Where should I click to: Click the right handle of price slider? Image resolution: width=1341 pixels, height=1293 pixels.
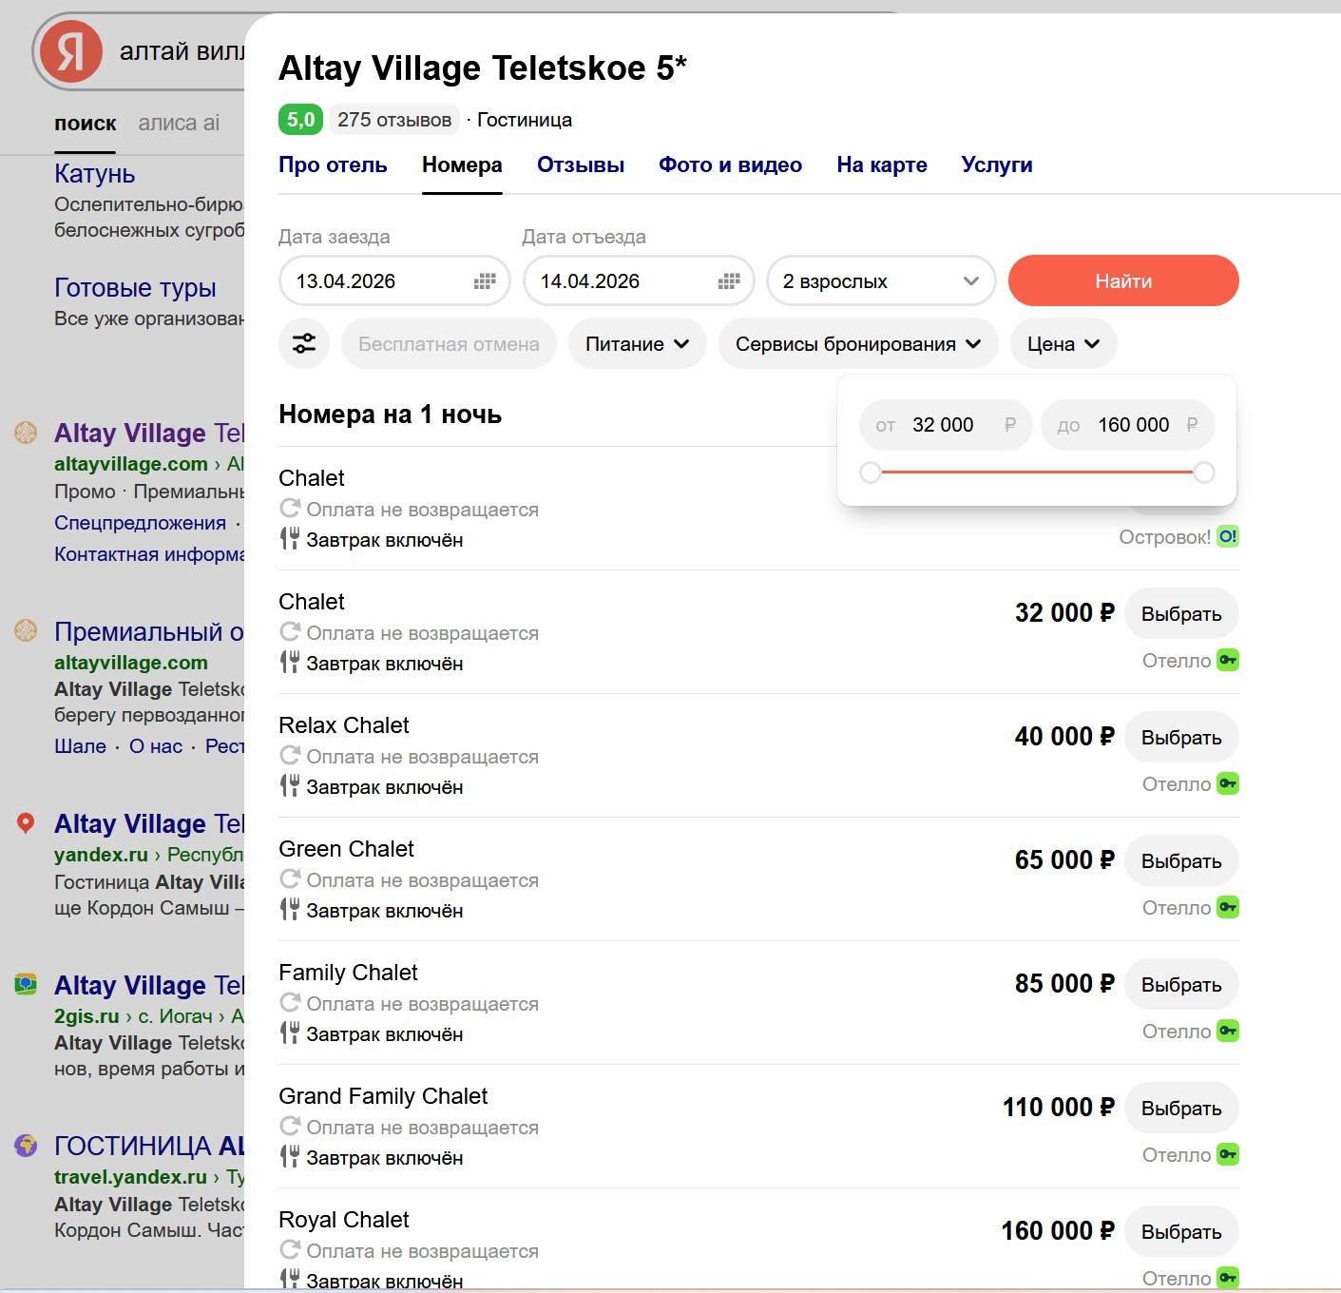[x=1204, y=473]
